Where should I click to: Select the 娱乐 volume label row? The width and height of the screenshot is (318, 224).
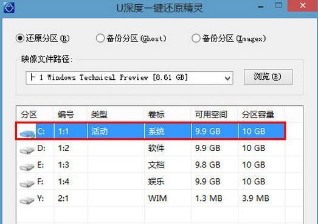pos(156,181)
